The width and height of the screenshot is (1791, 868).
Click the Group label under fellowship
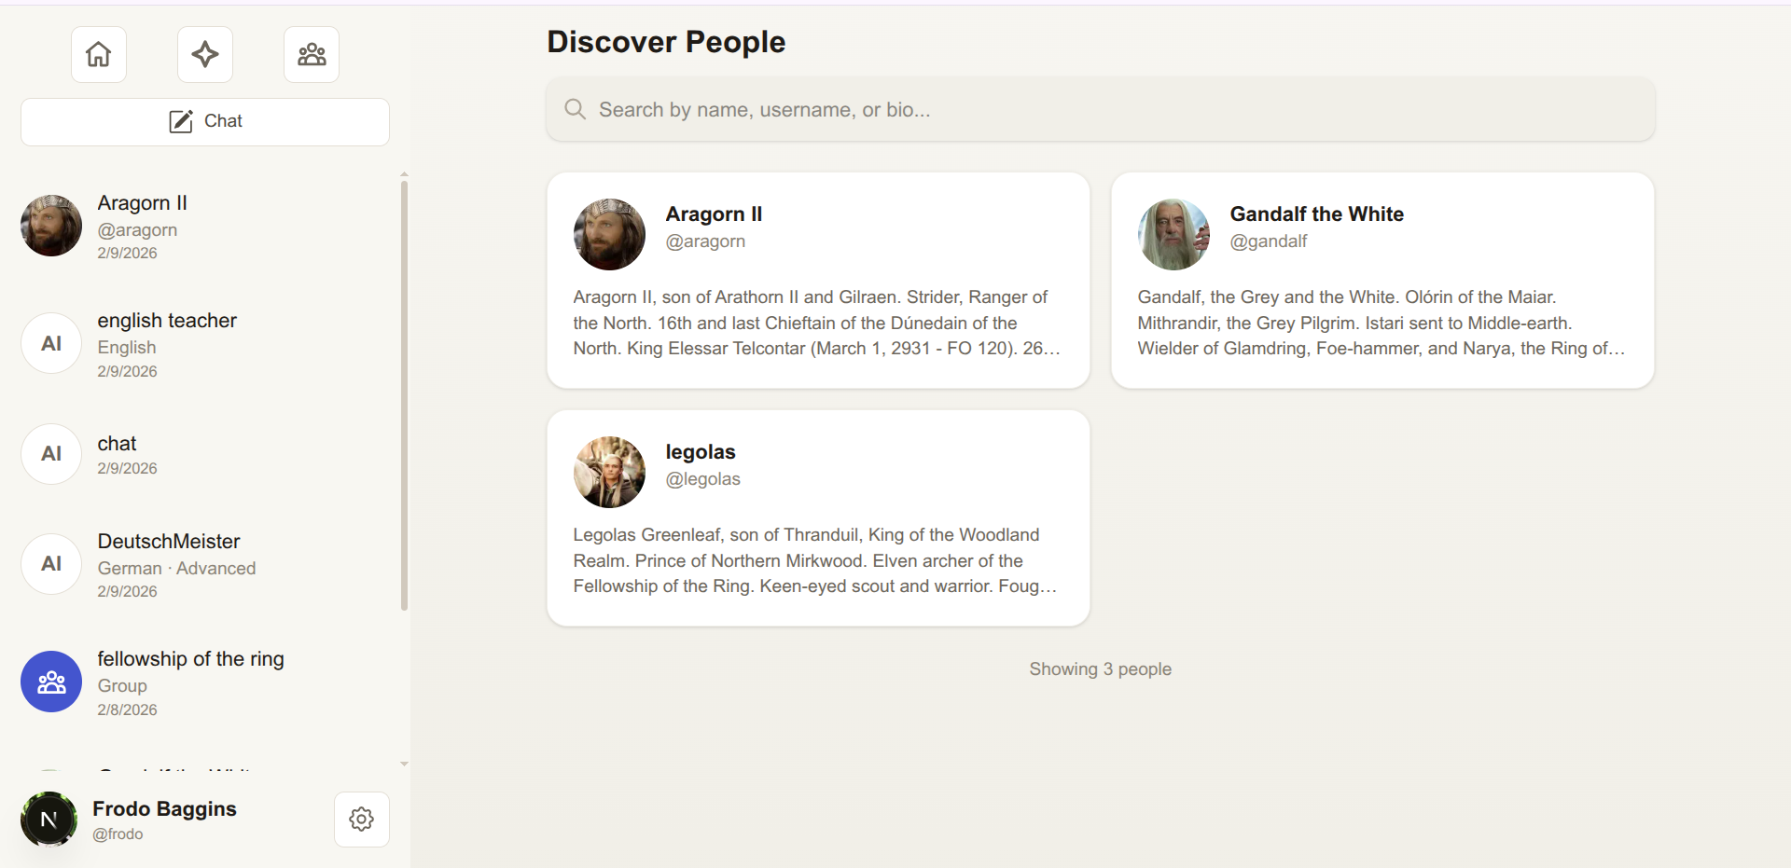(122, 686)
